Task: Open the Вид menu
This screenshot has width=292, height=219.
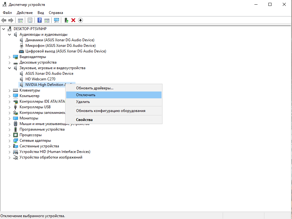Action: pyautogui.click(x=41, y=13)
